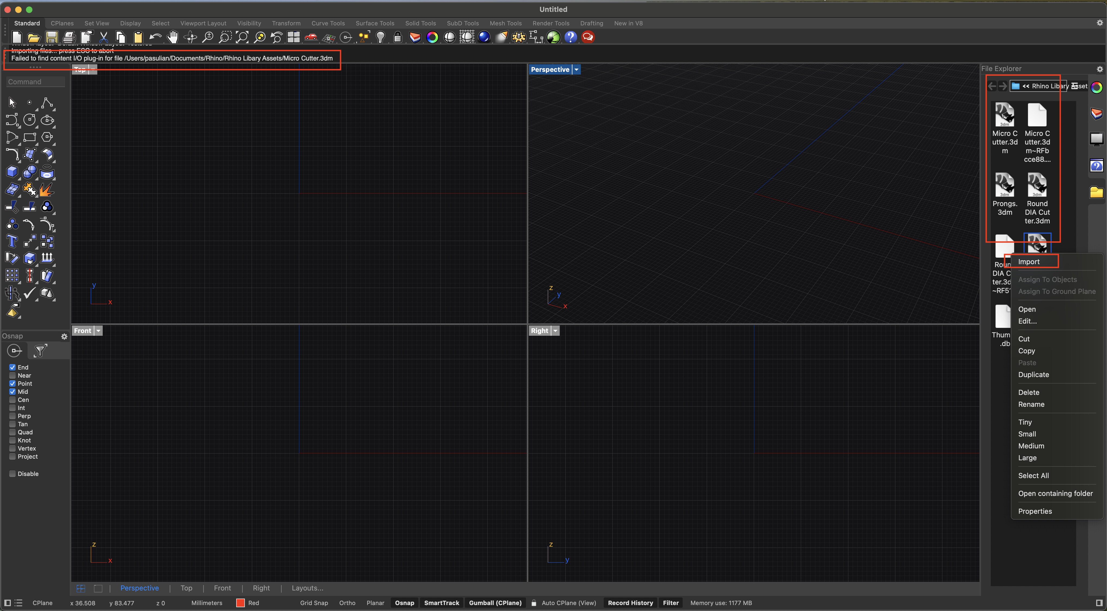Viewport: 1107px width, 611px height.
Task: Click the blue Render sphere toolbar icon
Action: pyautogui.click(x=484, y=37)
